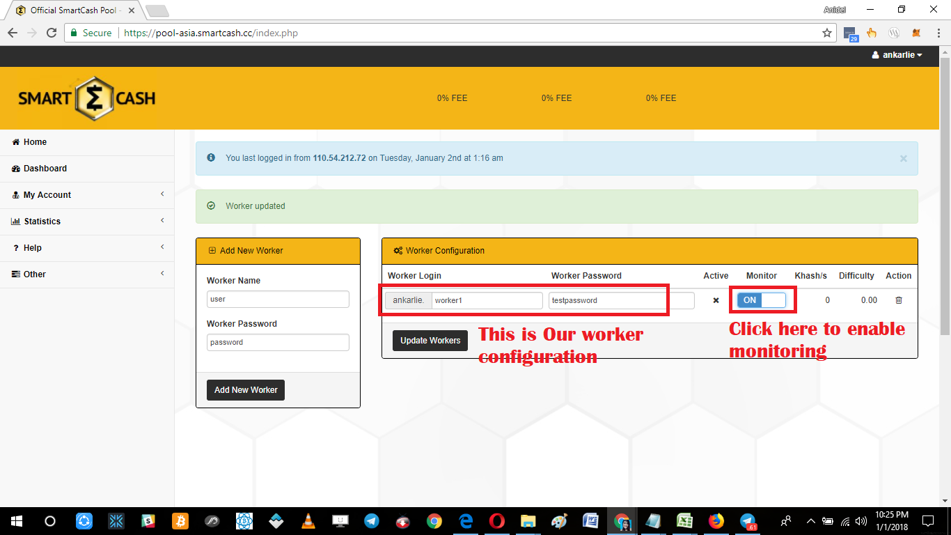Go to Home in the sidebar
951x535 pixels.
87,142
